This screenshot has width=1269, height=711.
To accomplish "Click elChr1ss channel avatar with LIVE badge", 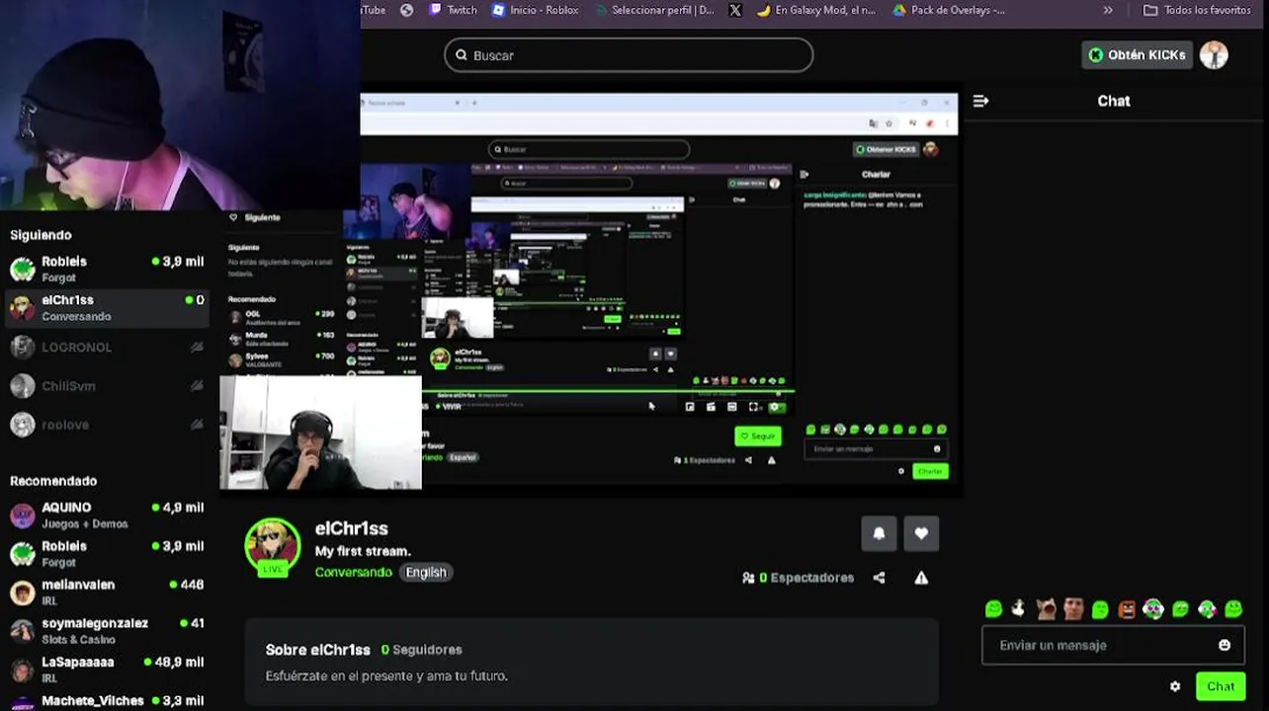I will point(273,546).
